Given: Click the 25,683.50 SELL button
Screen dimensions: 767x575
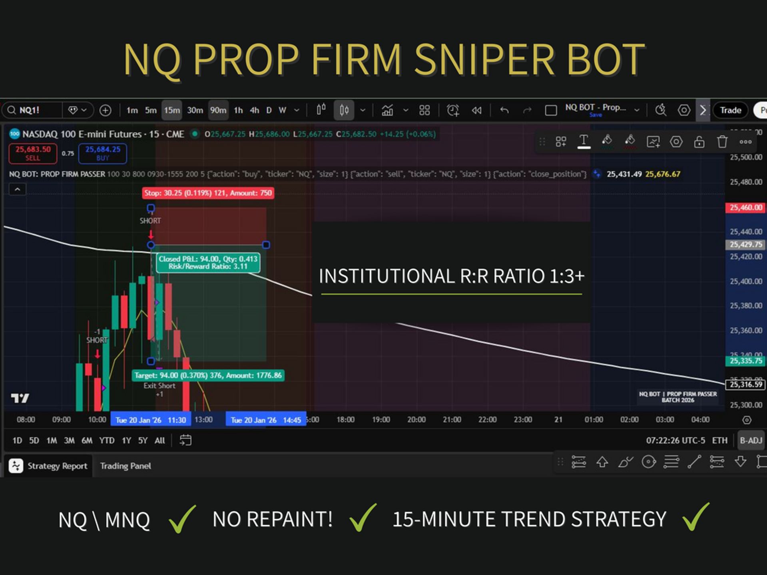Looking at the screenshot, I should pyautogui.click(x=33, y=153).
